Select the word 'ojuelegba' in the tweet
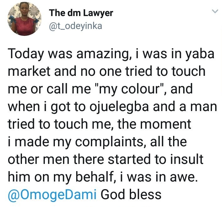222x207 pixels. [x=119, y=107]
